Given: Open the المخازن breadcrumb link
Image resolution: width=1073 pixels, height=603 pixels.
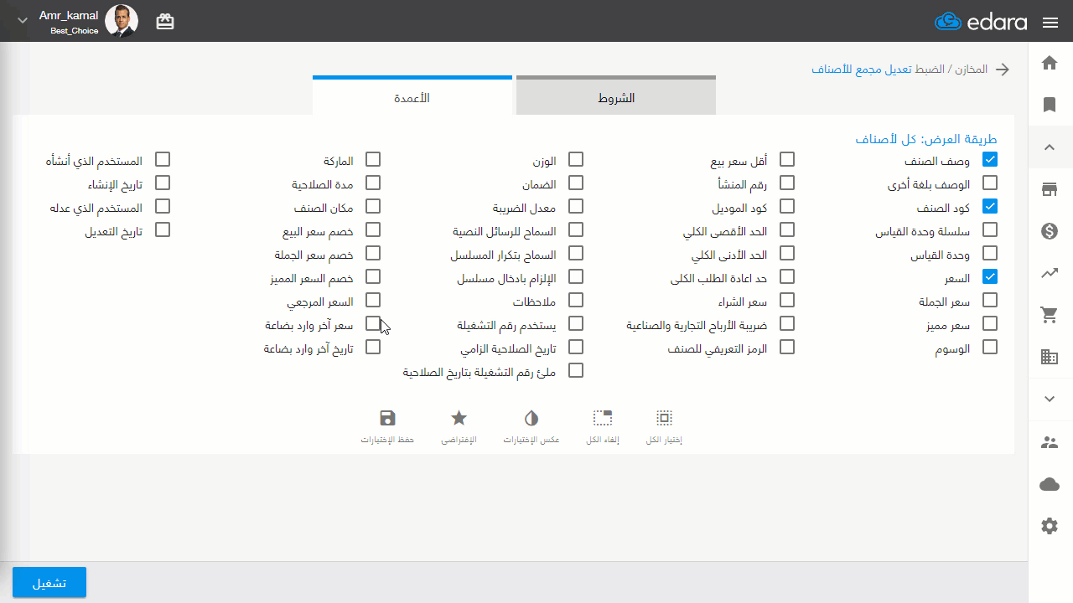Looking at the screenshot, I should [972, 70].
